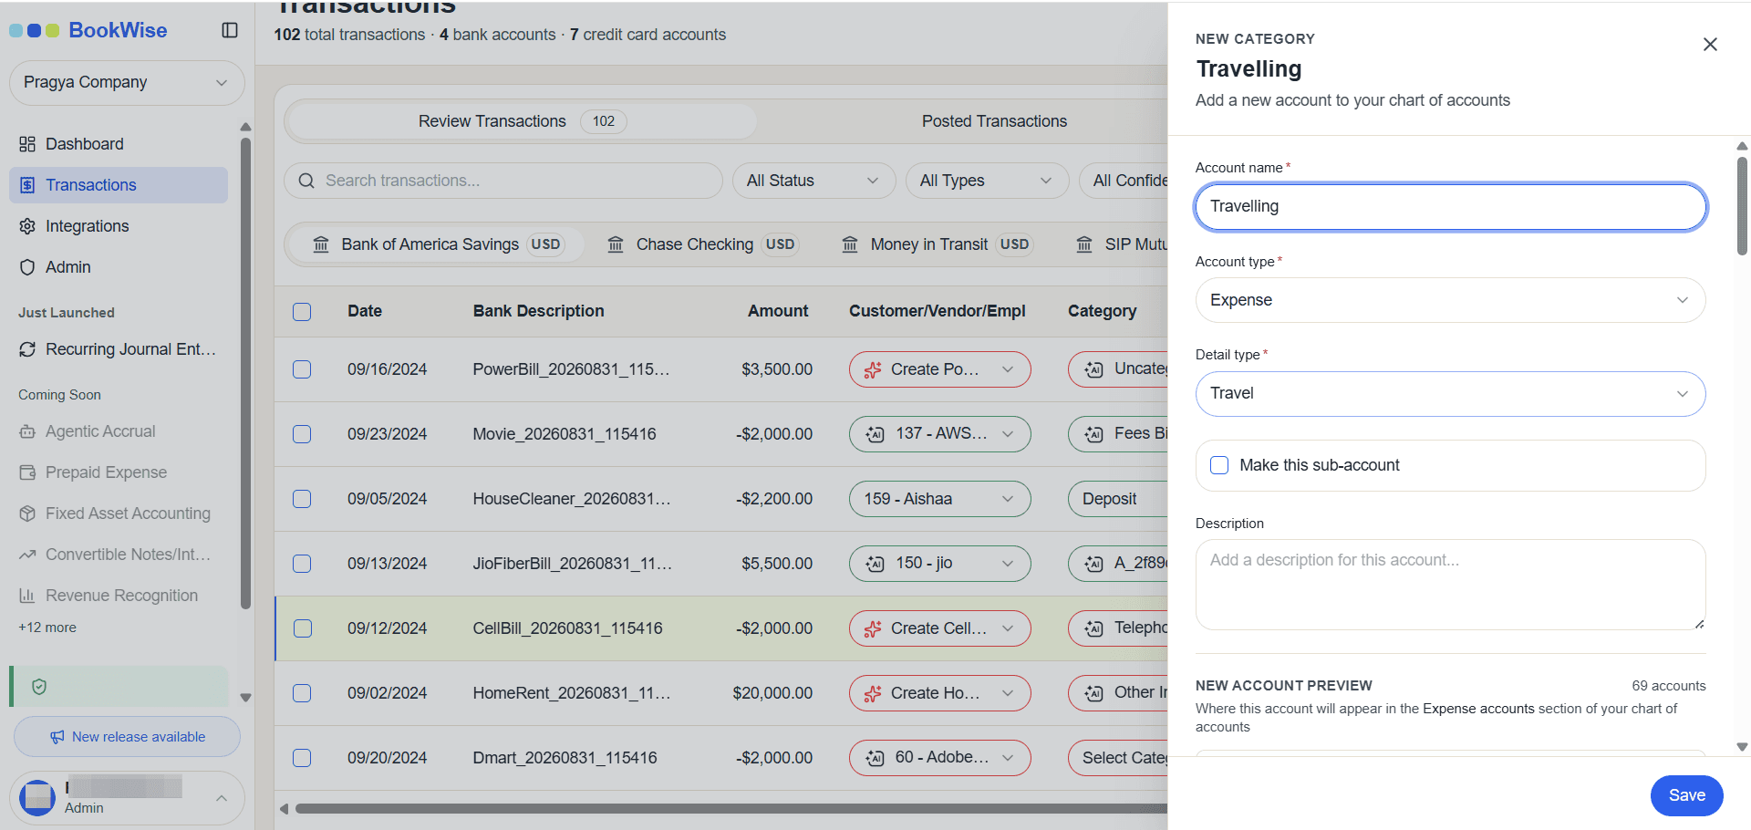Viewport: 1751px width, 830px height.
Task: Click the Bank of America Savings bank icon
Action: coord(321,244)
